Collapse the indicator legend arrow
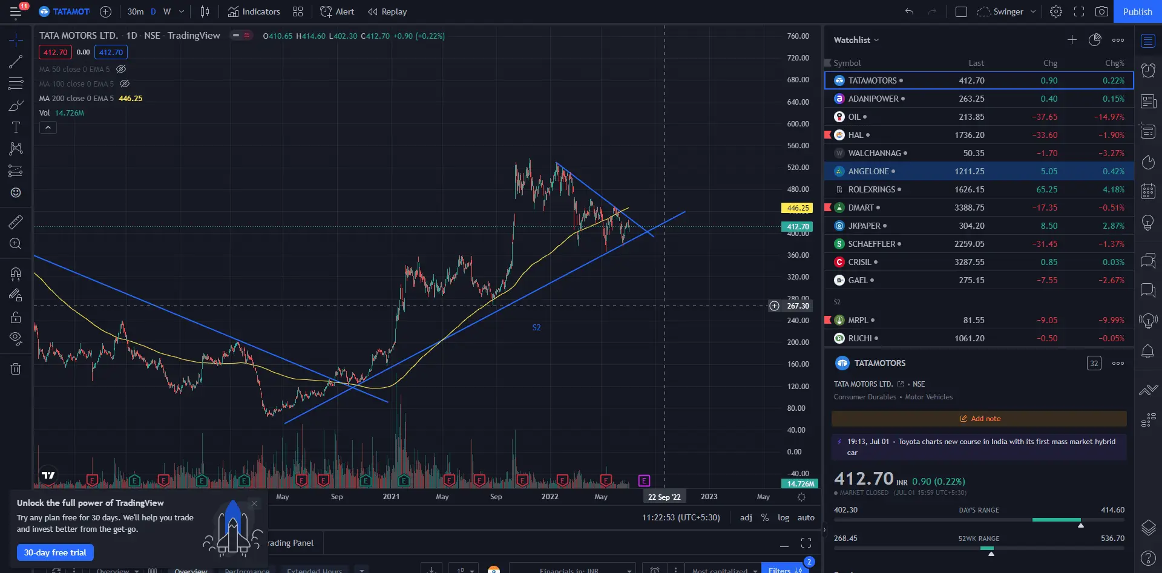 pos(48,128)
